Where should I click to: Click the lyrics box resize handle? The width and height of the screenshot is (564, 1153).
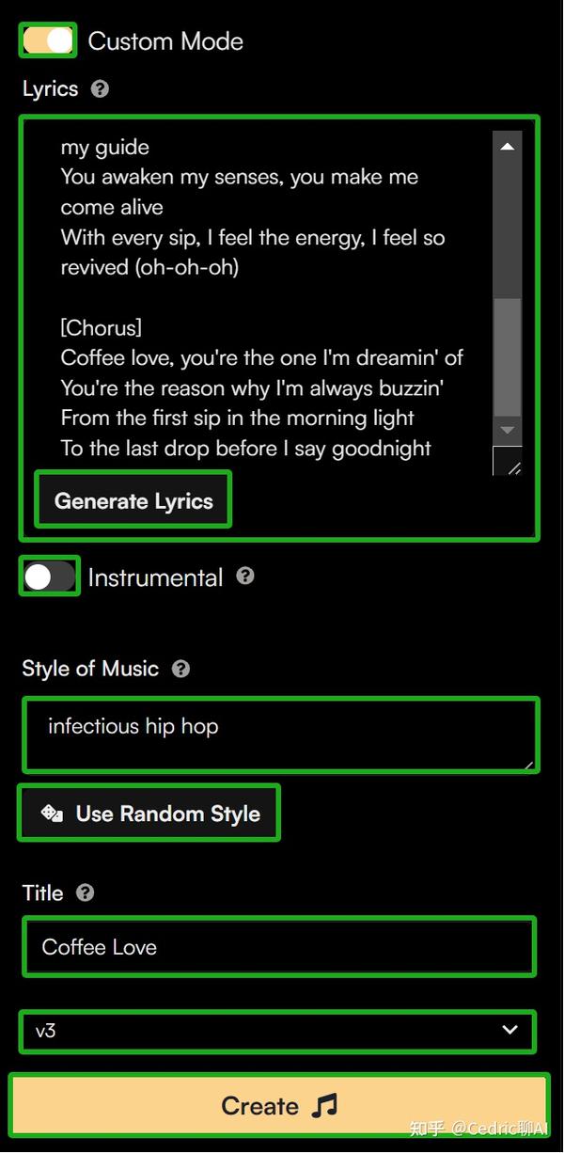513,467
